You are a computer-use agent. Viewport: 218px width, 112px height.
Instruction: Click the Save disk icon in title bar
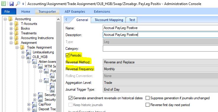coord(12,4)
